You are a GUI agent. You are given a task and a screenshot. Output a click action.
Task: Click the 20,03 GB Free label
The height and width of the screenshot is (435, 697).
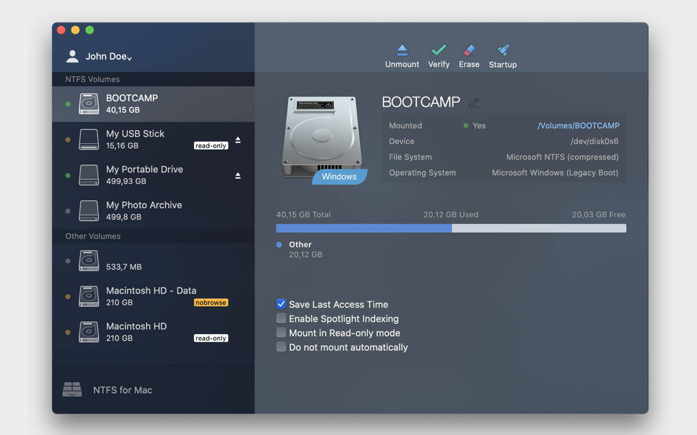click(x=599, y=215)
